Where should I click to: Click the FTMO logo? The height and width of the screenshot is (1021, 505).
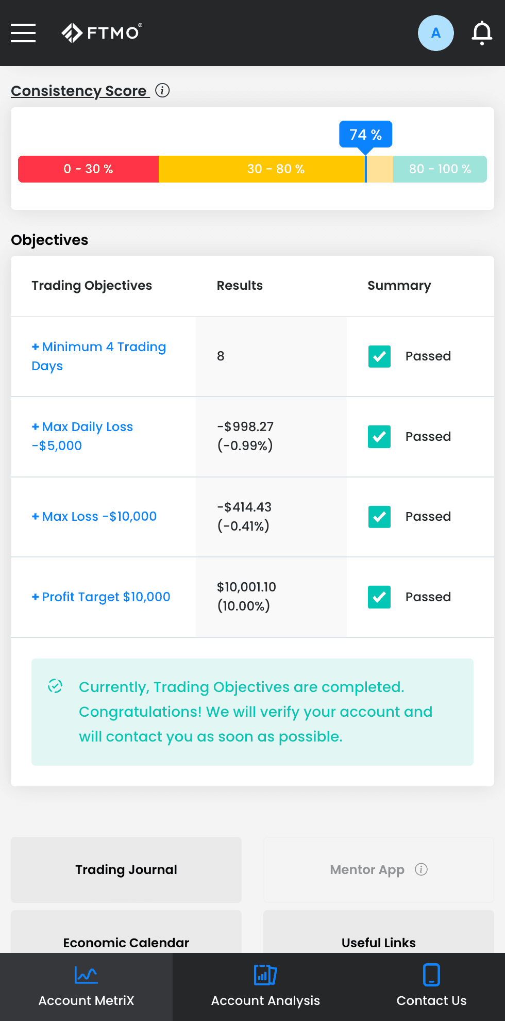pyautogui.click(x=102, y=32)
